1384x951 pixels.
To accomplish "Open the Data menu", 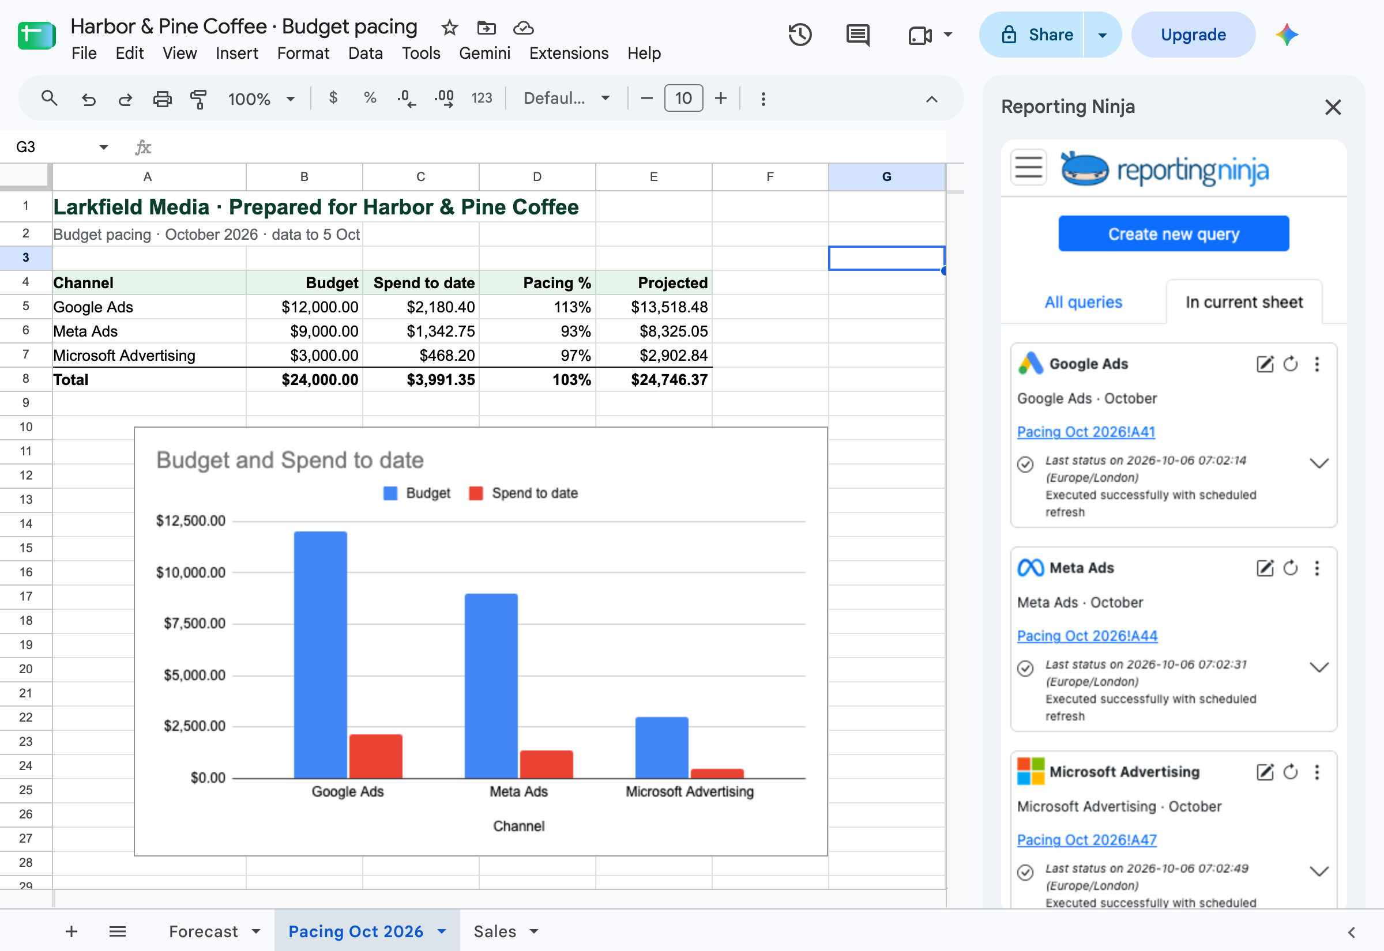I will [366, 54].
